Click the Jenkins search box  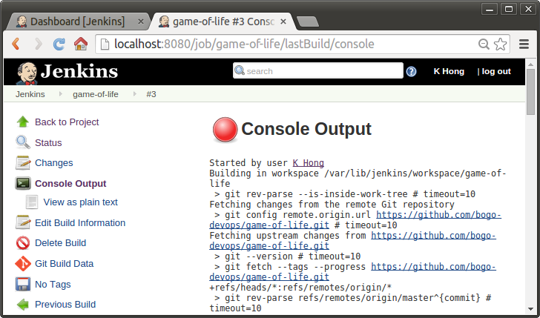coord(318,71)
